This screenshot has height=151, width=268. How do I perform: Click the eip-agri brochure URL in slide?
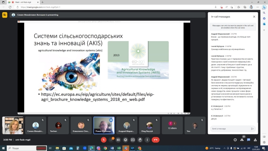[98, 97]
